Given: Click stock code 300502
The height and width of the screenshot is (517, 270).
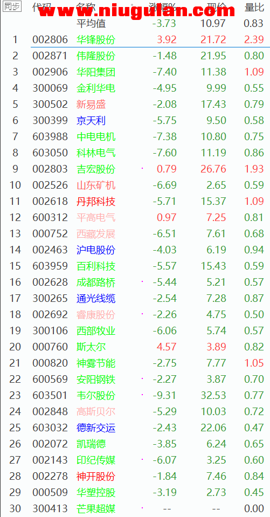Looking at the screenshot, I should pyautogui.click(x=50, y=105).
